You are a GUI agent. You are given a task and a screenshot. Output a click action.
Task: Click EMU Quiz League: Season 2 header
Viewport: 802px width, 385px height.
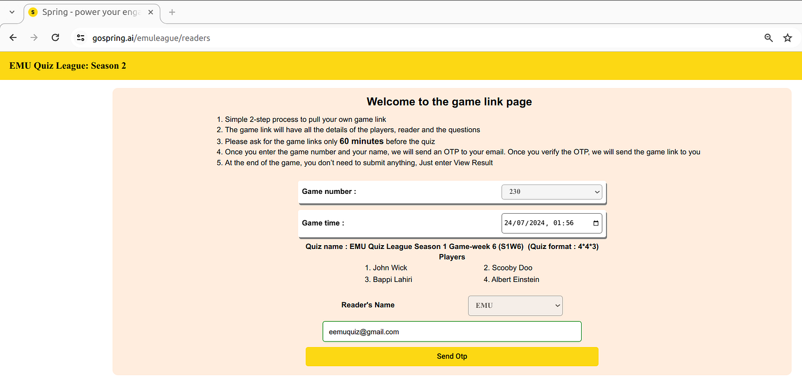tap(68, 66)
